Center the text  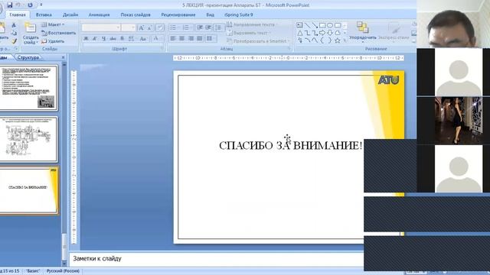coord(182,39)
